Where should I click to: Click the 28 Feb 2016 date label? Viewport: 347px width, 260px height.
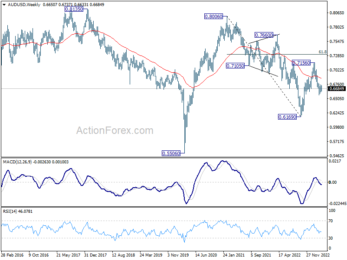click(x=12, y=255)
